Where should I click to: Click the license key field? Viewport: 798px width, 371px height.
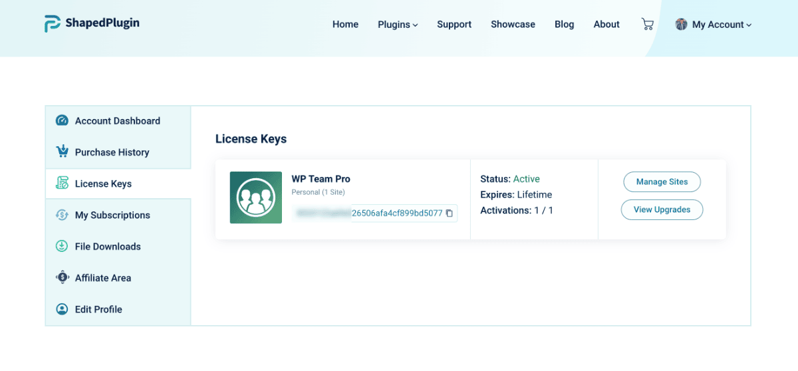coord(374,213)
